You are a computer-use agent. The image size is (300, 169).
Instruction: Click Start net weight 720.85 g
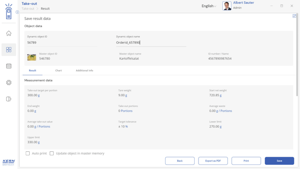pos(215,95)
